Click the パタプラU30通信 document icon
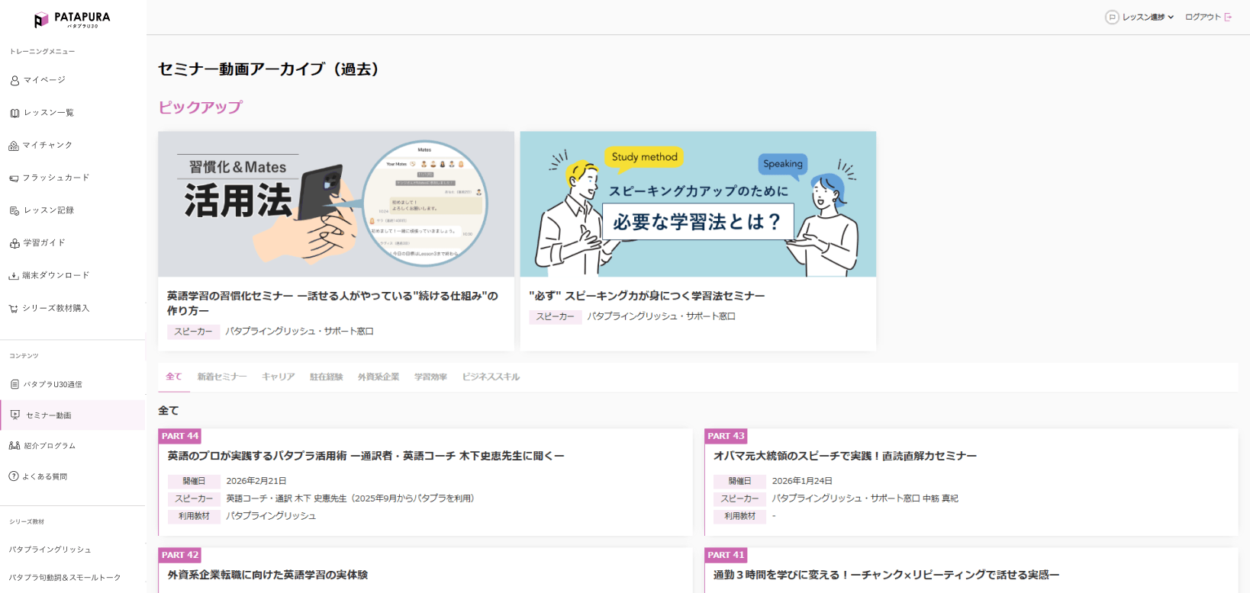 tap(14, 384)
